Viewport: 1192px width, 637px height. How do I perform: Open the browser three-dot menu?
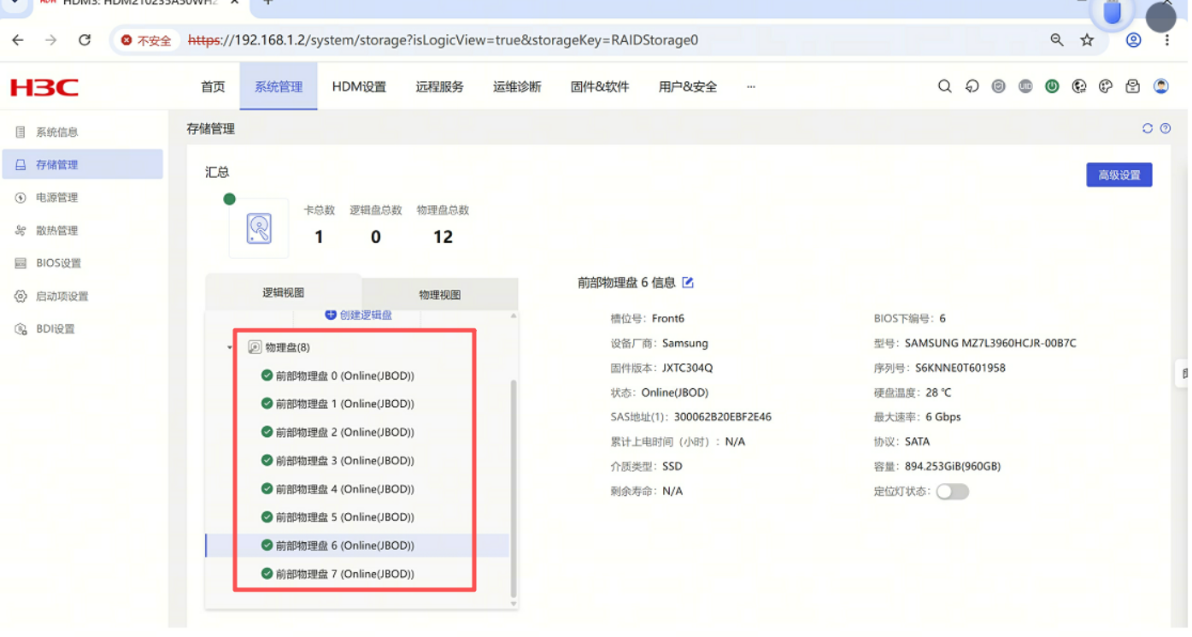[x=1167, y=40]
